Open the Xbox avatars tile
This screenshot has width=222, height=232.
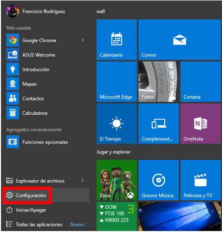(x=117, y=180)
